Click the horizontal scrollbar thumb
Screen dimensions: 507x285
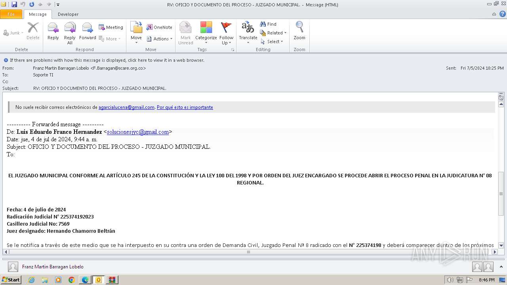click(248, 252)
